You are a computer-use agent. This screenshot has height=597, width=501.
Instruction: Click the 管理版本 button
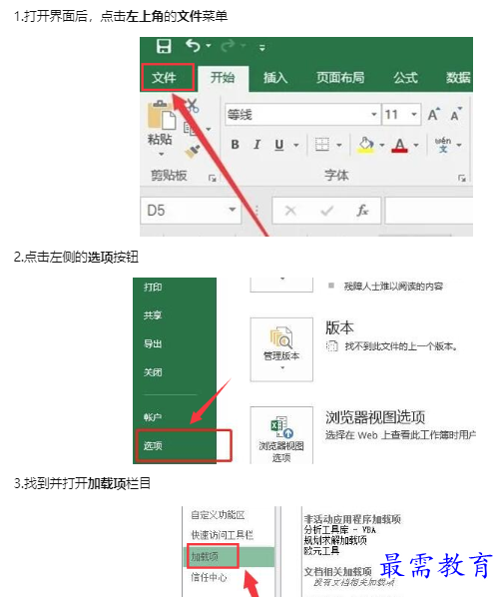point(281,349)
